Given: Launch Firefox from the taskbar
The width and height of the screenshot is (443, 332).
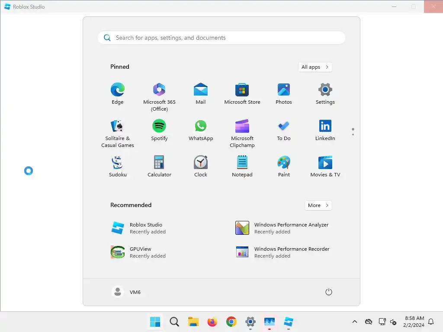Looking at the screenshot, I should (212, 322).
